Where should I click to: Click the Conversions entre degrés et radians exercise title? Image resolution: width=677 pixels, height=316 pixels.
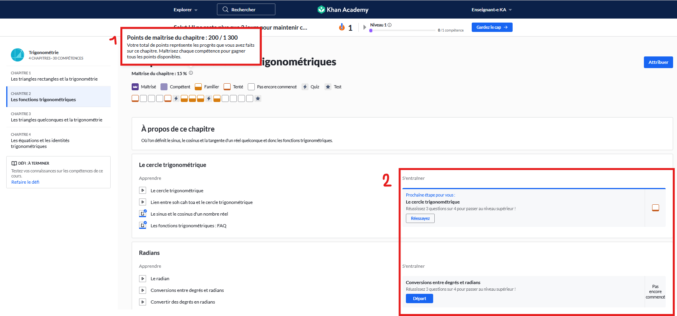point(443,283)
